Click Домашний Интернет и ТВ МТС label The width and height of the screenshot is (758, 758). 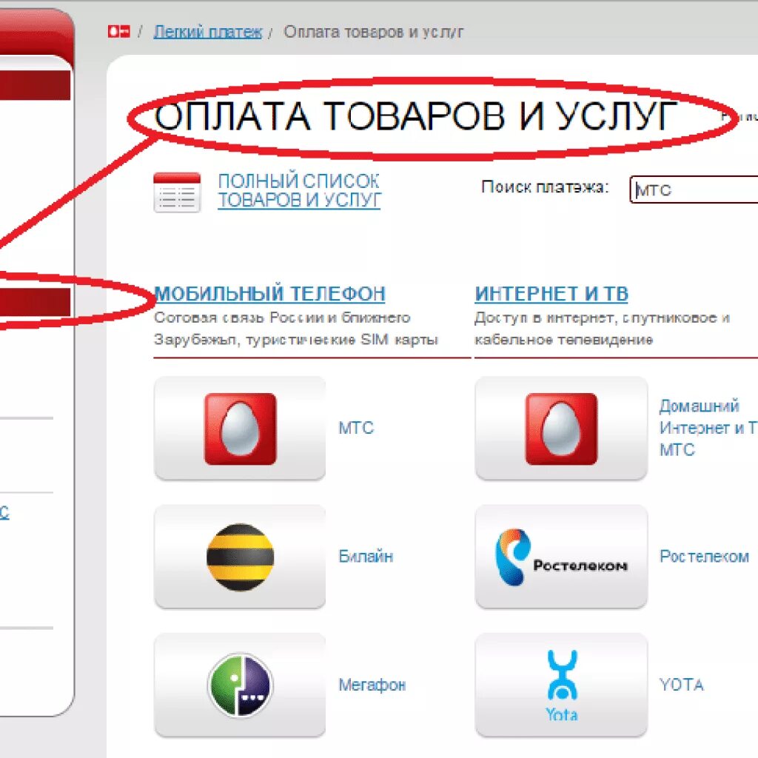pyautogui.click(x=708, y=428)
